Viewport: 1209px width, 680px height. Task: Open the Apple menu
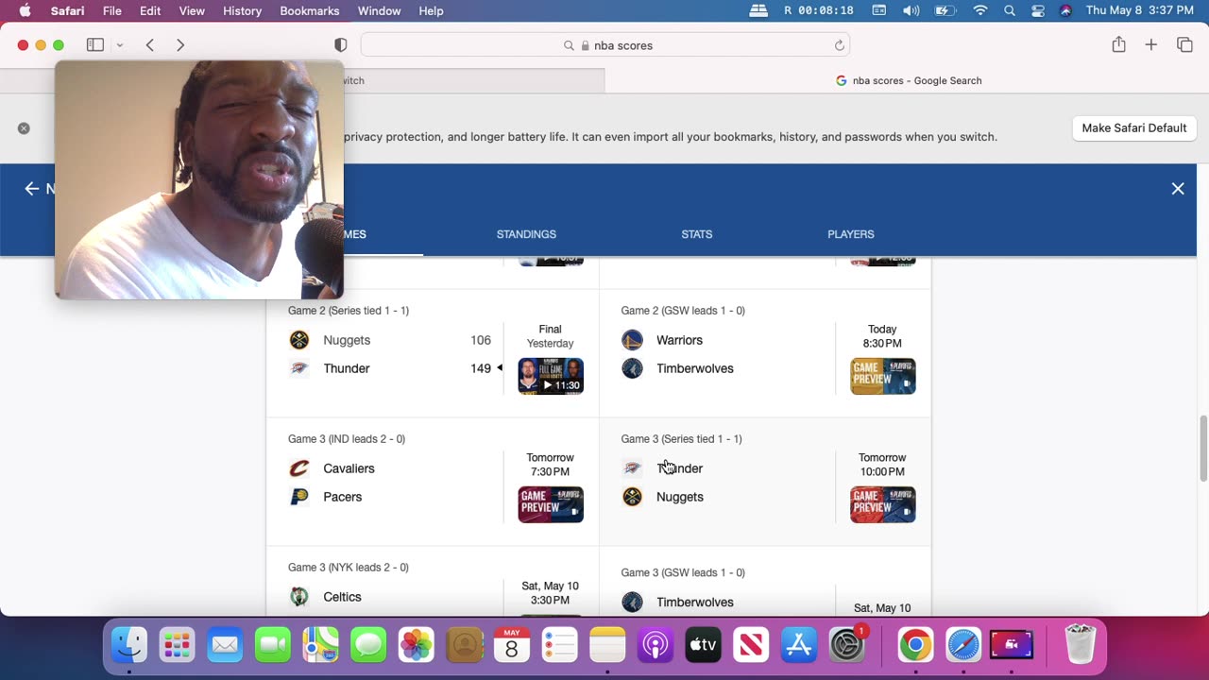click(25, 10)
